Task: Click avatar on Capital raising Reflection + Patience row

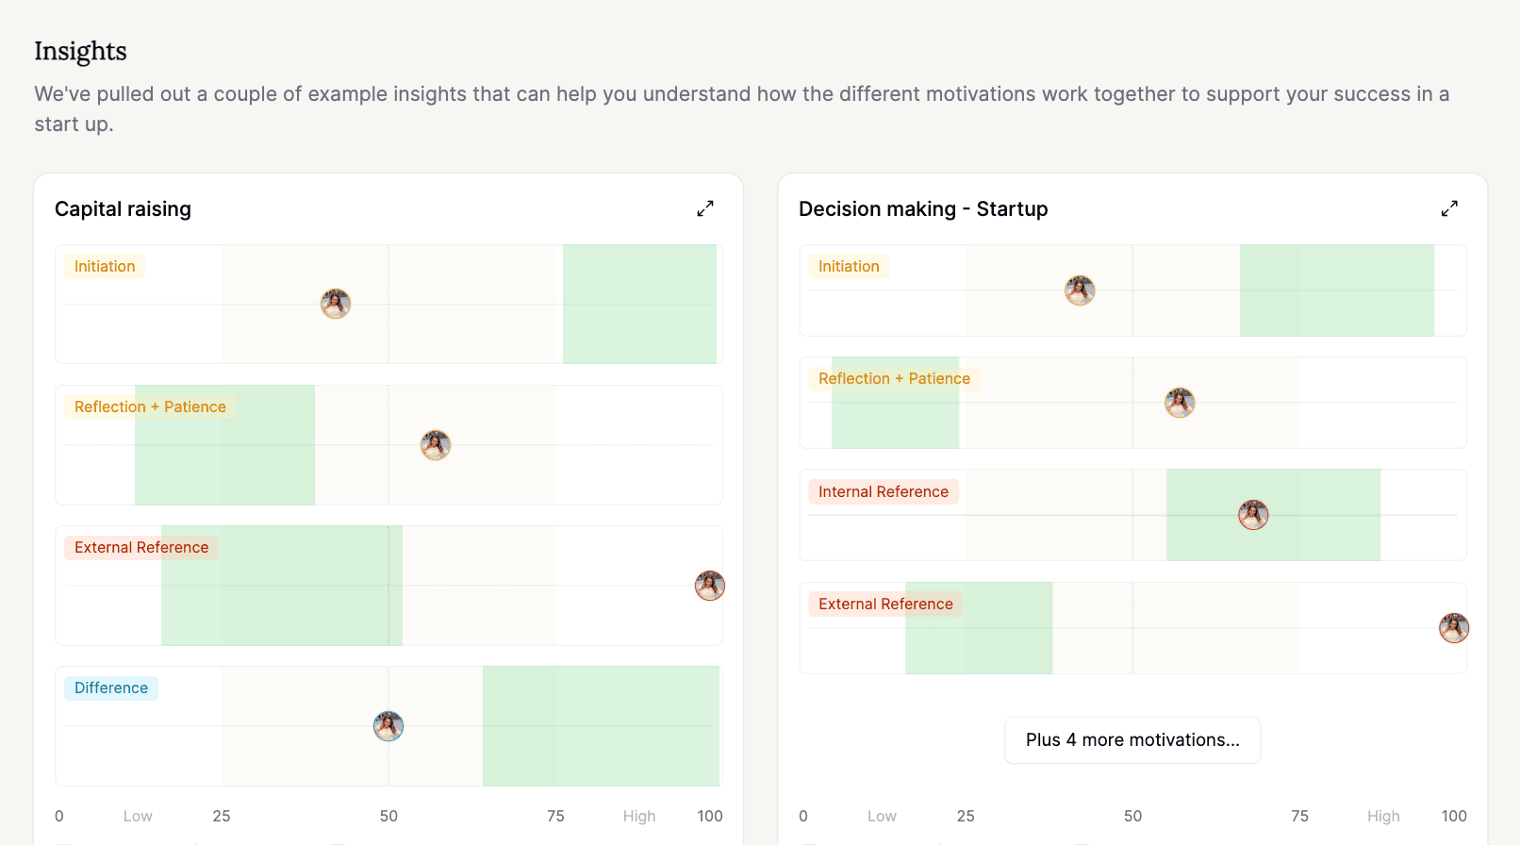Action: pyautogui.click(x=436, y=445)
